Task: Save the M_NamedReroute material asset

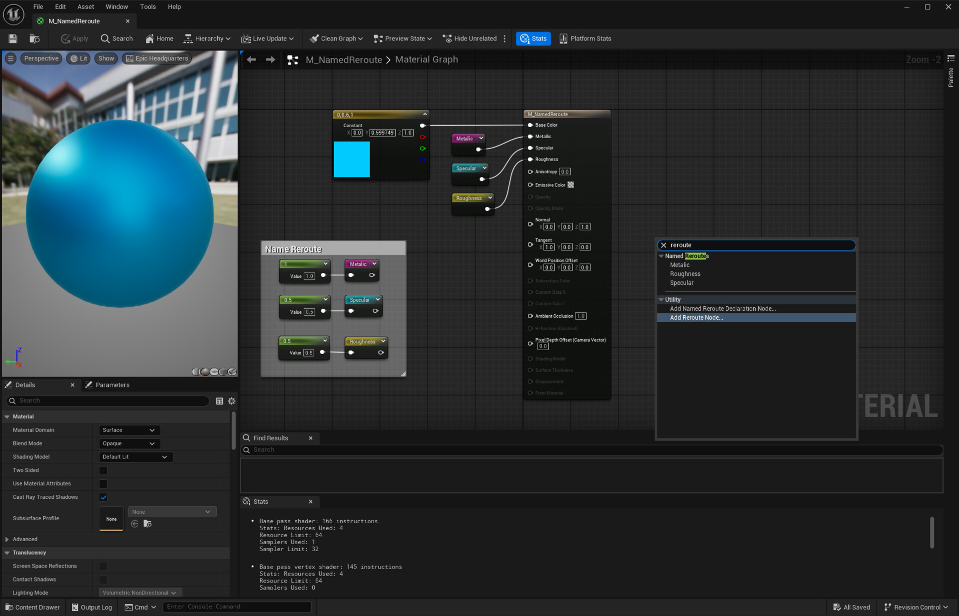Action: [x=12, y=38]
